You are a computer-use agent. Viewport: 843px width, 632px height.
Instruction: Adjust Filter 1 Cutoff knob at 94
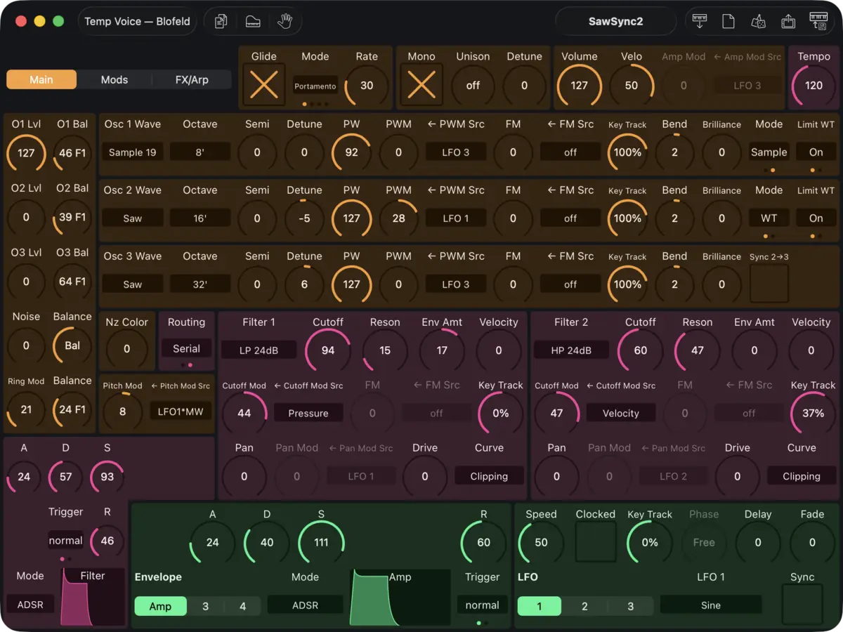328,350
